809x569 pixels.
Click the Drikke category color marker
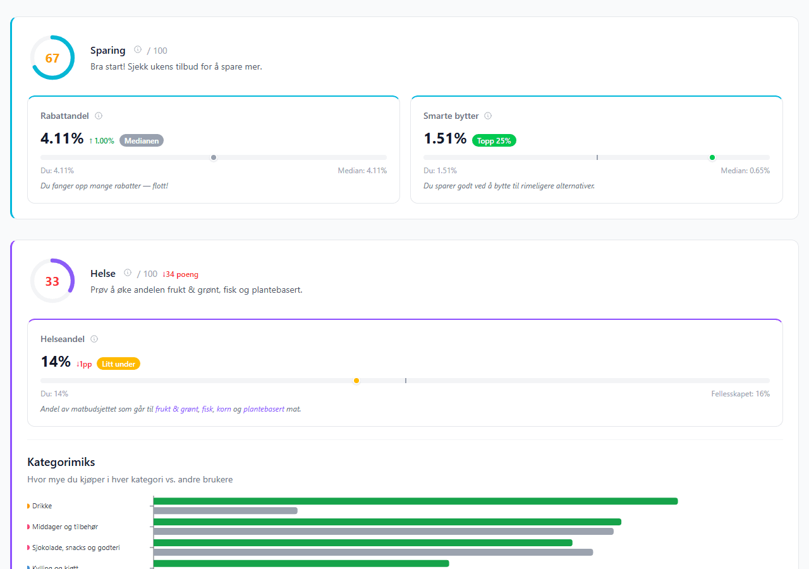tap(28, 506)
